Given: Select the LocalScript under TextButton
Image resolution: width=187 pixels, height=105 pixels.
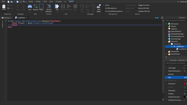Looking at the screenshot, I should click(x=183, y=49).
